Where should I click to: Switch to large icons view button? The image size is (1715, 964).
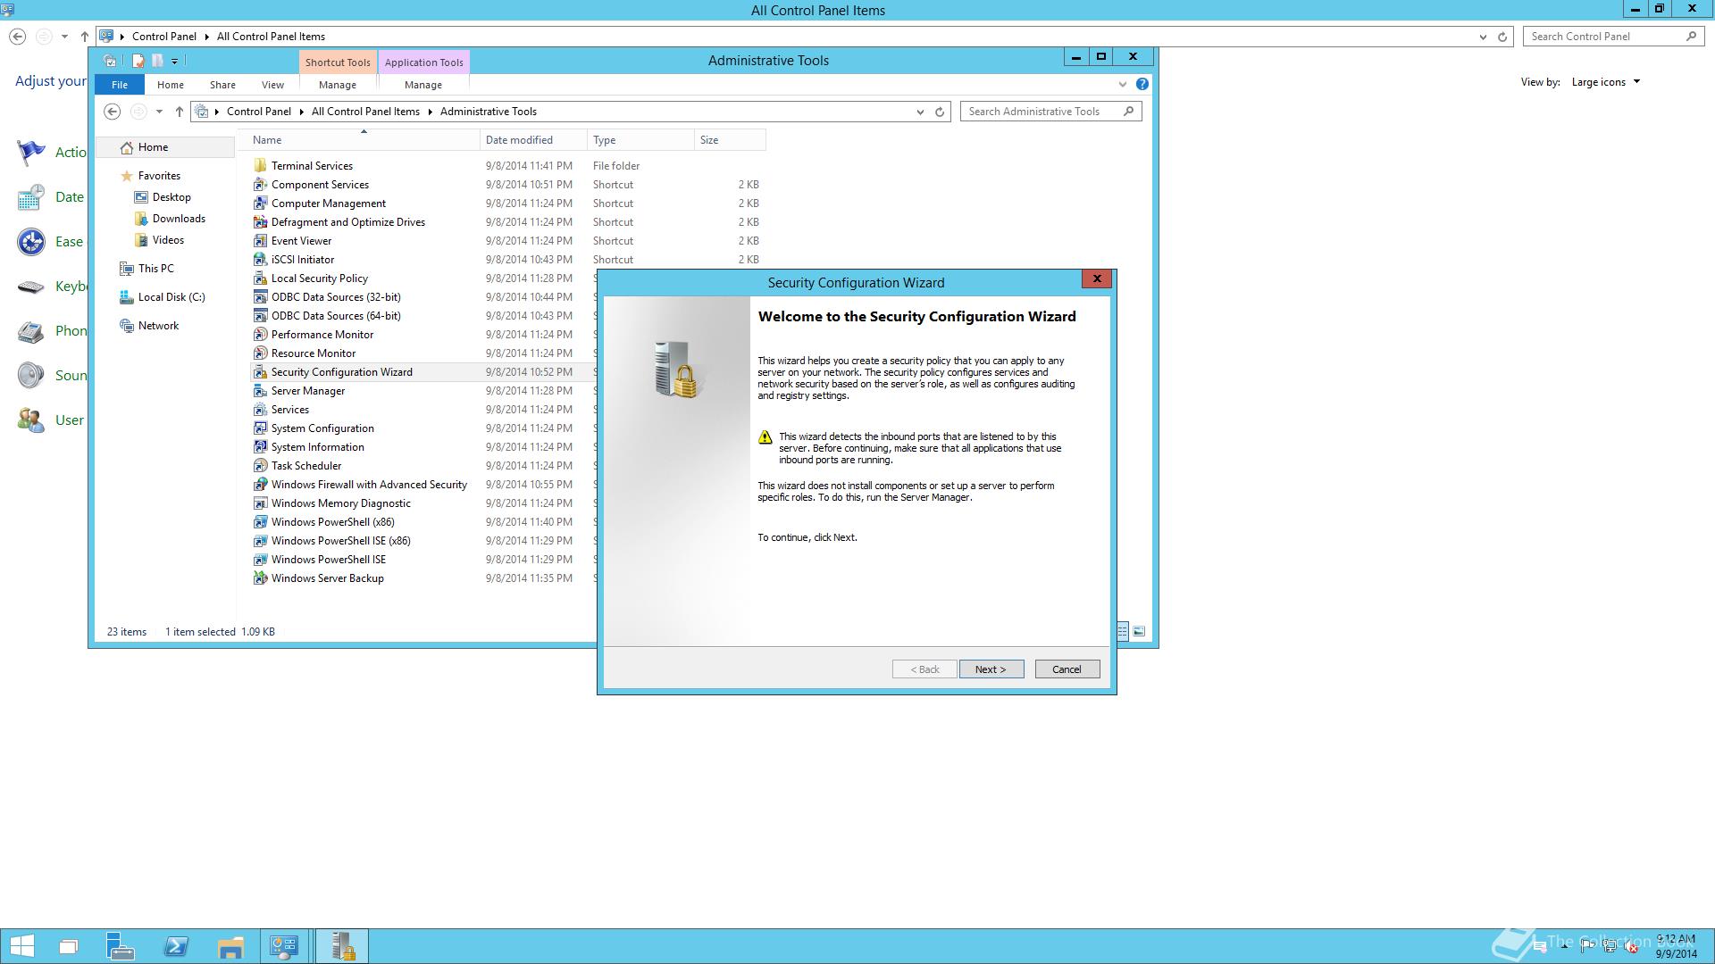(x=1139, y=631)
